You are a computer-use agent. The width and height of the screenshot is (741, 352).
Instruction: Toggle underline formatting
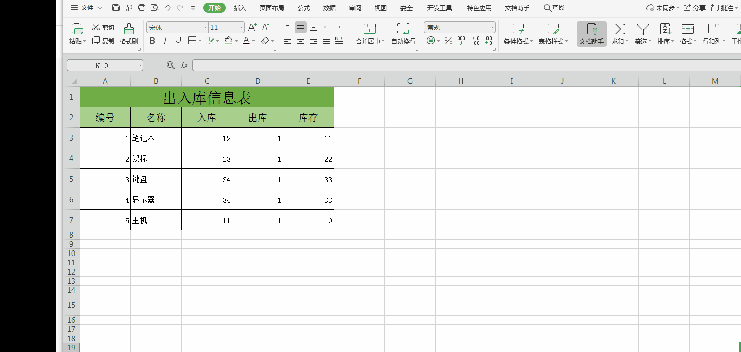click(x=178, y=41)
